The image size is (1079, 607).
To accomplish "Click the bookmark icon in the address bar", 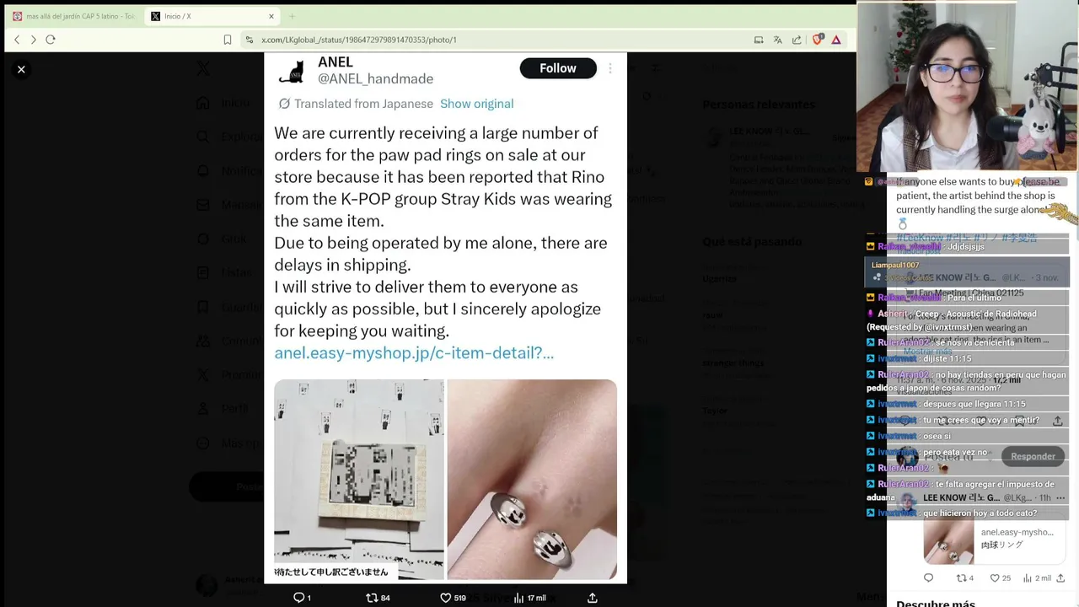I will 228,40.
